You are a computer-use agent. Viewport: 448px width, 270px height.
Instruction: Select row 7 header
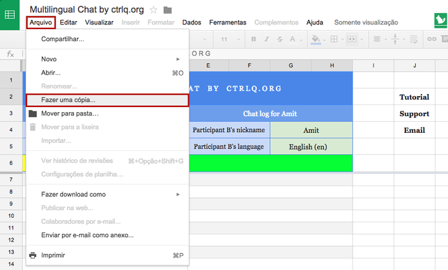click(x=11, y=180)
